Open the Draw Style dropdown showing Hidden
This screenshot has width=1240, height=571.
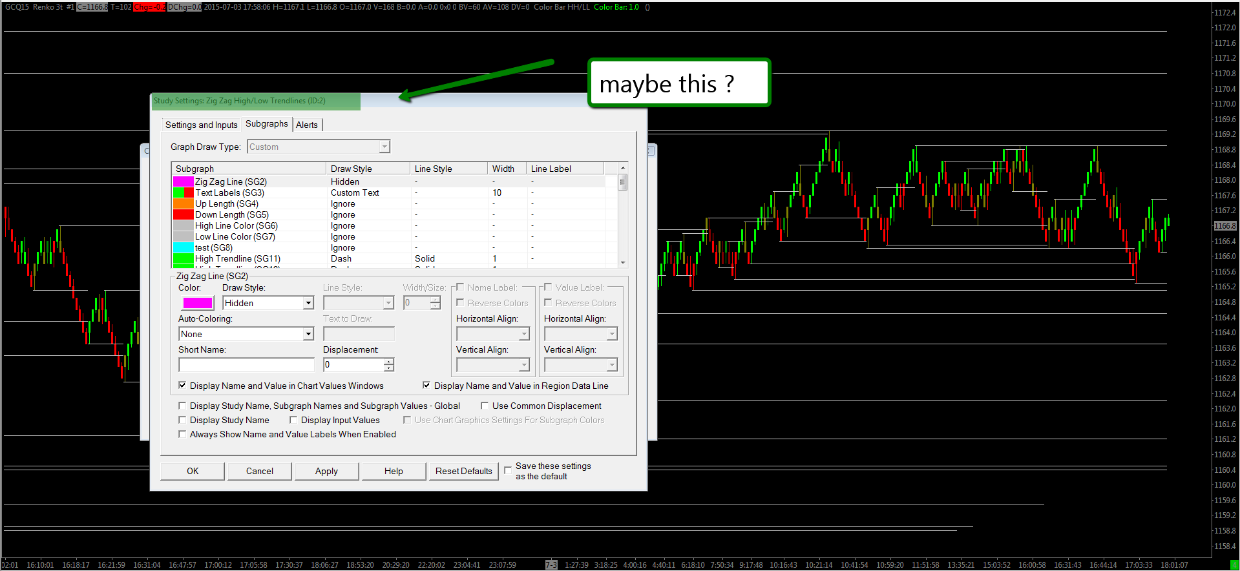pos(268,303)
